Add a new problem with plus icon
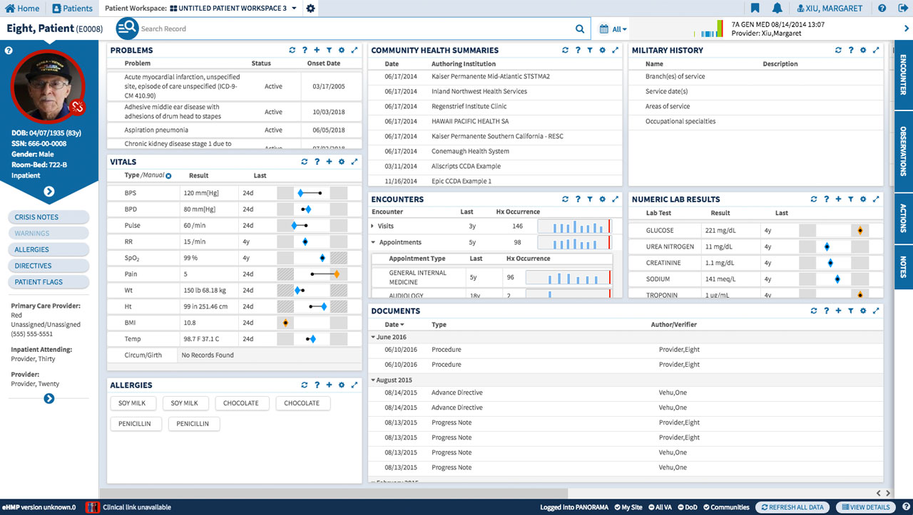The image size is (913, 515). [x=317, y=51]
